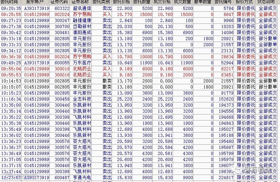Click order price 13.090

click(124, 93)
